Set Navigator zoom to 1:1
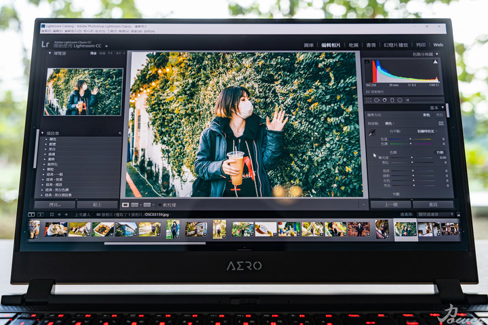488x325 pixels. pos(110,53)
